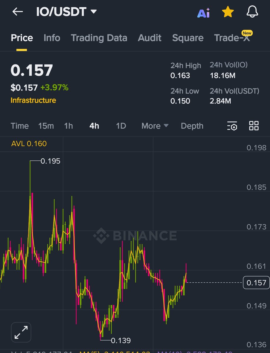Tap the Infrastructure category tag
270x353 pixels.
[33, 100]
